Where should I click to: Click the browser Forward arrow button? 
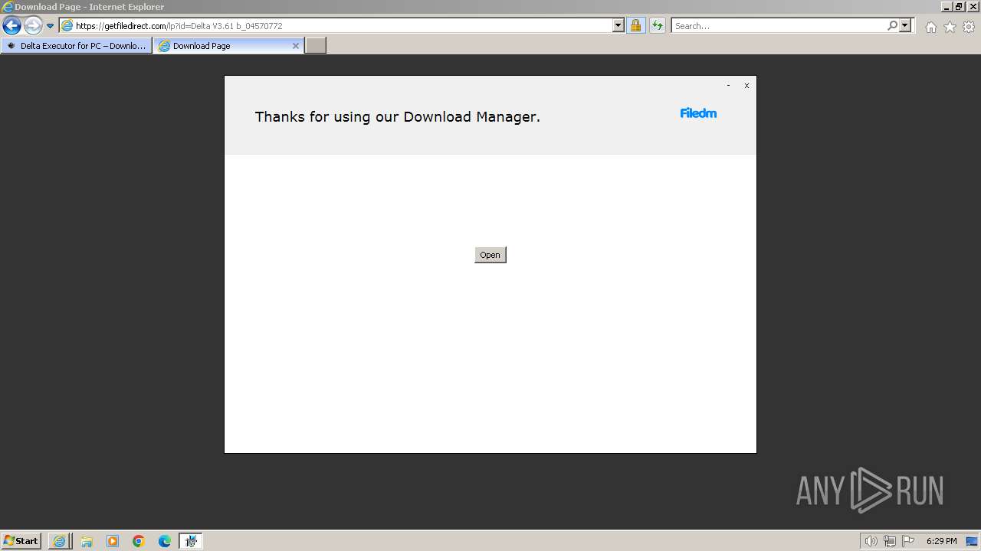33,26
